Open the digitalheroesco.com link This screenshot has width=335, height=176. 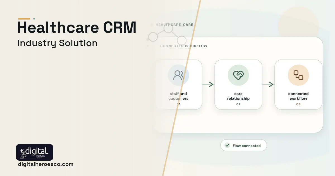tap(46, 164)
